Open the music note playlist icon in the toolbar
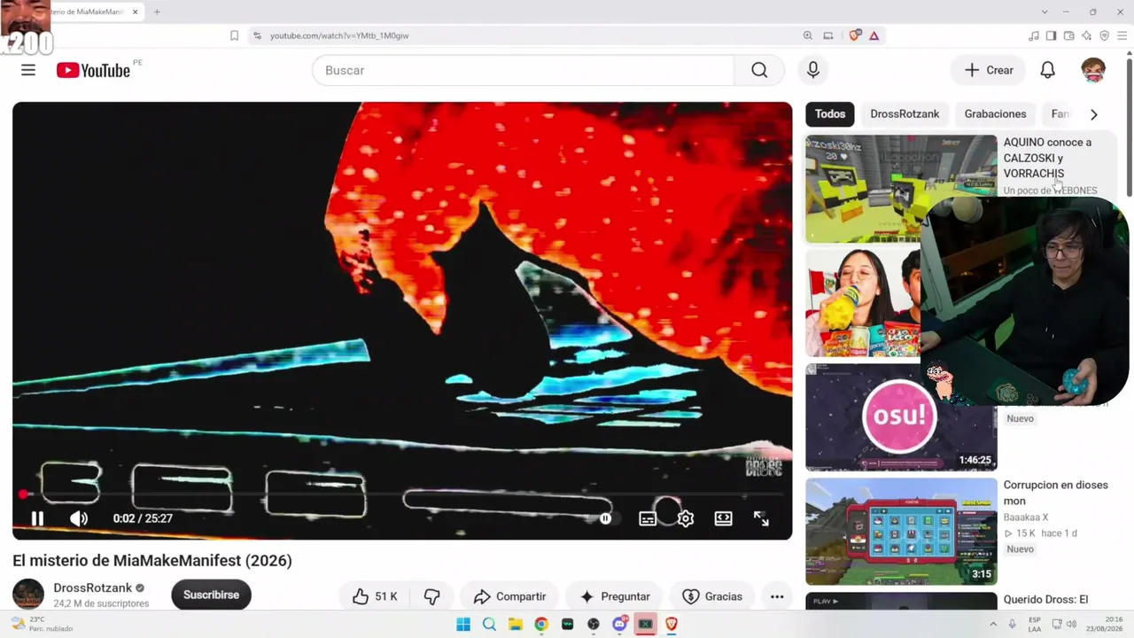 click(1033, 35)
